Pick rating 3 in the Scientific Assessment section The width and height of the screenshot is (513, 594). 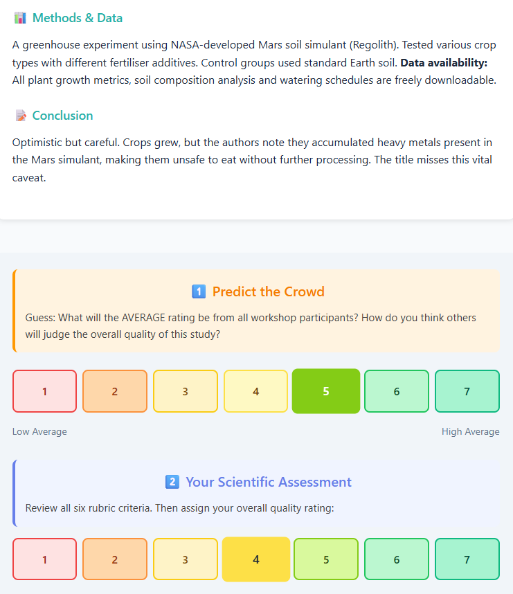pyautogui.click(x=186, y=559)
